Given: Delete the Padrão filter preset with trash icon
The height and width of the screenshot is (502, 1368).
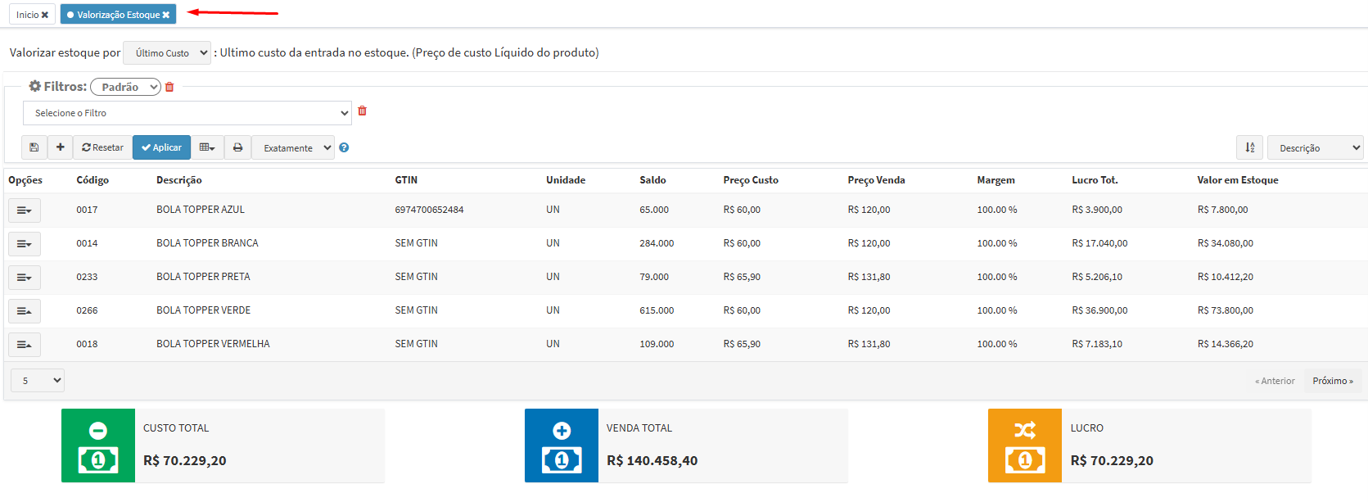Looking at the screenshot, I should pyautogui.click(x=169, y=87).
